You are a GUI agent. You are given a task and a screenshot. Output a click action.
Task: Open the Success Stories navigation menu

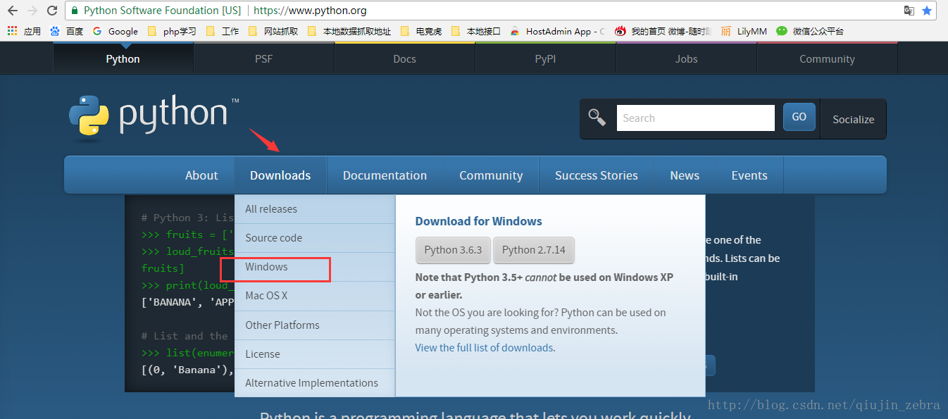click(596, 175)
